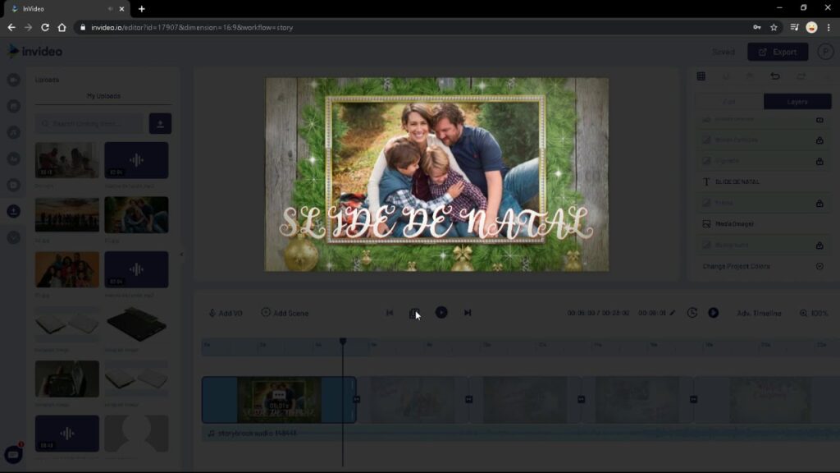Open the fifth left sidebar icon
The image size is (840, 473).
13,185
